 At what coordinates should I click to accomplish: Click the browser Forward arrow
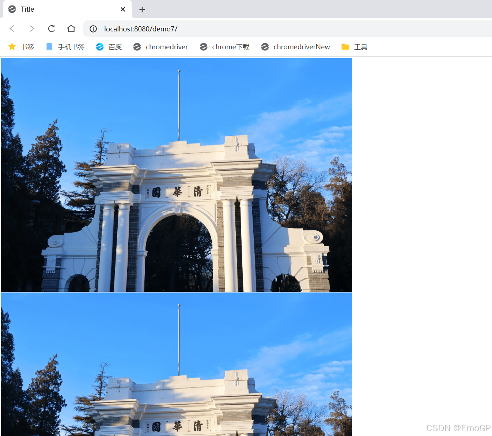coord(32,28)
